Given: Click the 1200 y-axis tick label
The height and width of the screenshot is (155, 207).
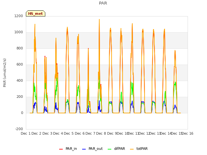Looking at the screenshot, I should [x=19, y=16].
